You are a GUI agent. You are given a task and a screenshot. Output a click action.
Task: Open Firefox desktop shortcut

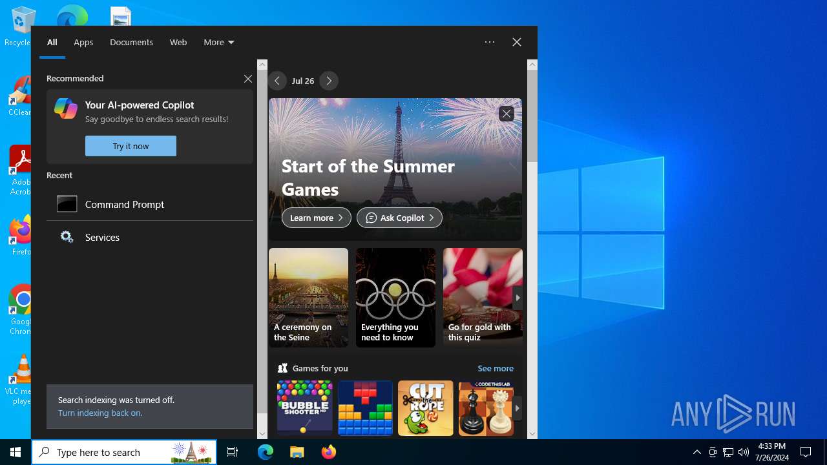pos(19,235)
